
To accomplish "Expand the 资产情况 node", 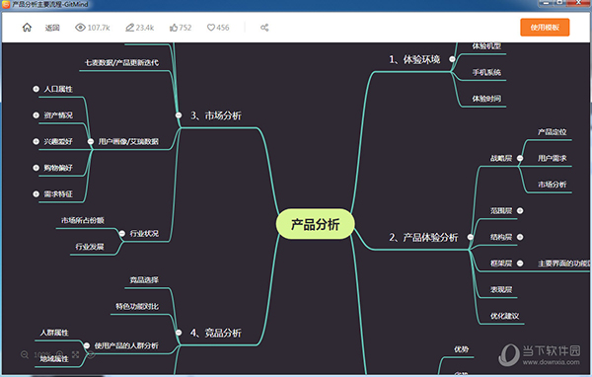I will click(36, 114).
